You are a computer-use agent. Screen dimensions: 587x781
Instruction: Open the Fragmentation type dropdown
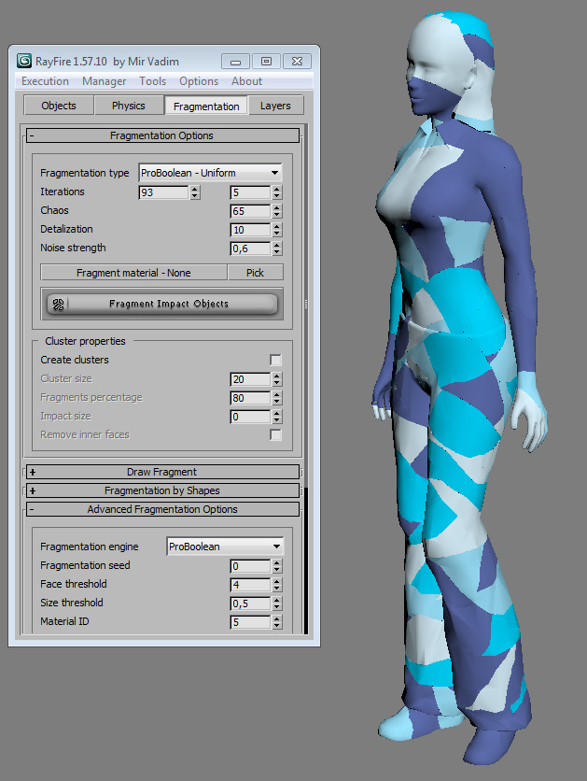(210, 173)
